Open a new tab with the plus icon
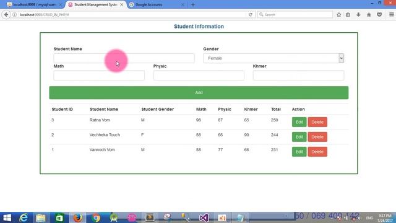 point(193,4)
